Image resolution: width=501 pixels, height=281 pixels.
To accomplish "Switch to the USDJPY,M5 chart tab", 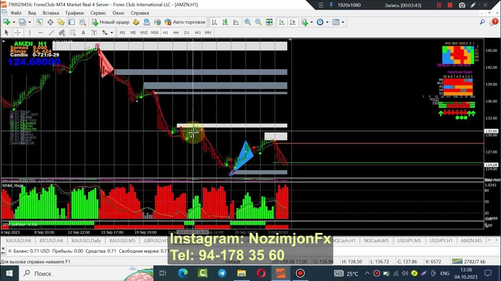I will pyautogui.click(x=409, y=241).
